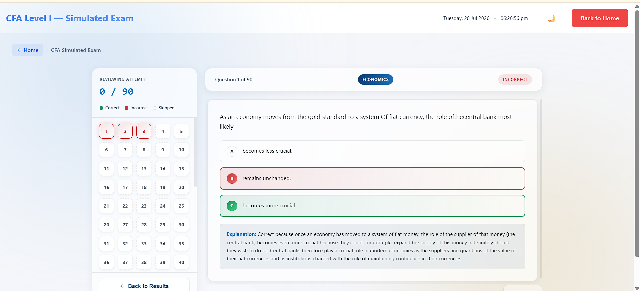Go to question 19
This screenshot has width=640, height=291.
click(163, 187)
